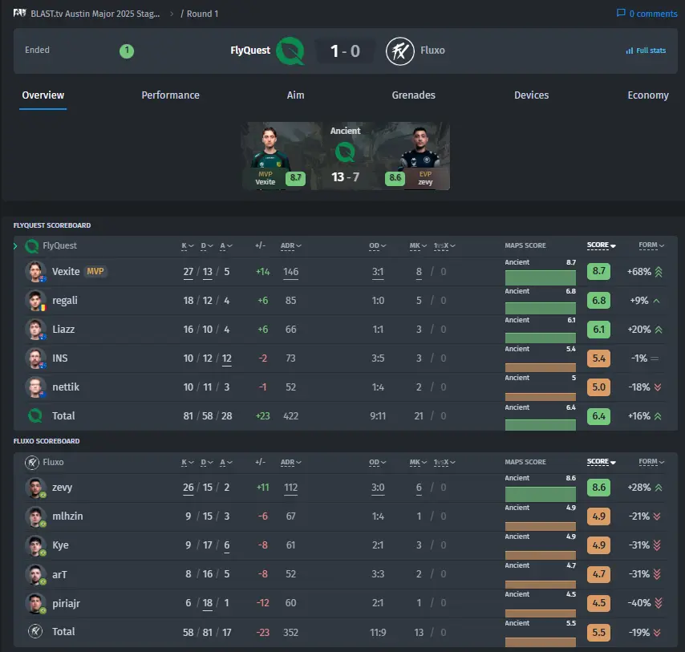This screenshot has width=685, height=652.
Task: Sort Fluxo scoreboard by FORM
Action: pos(651,462)
